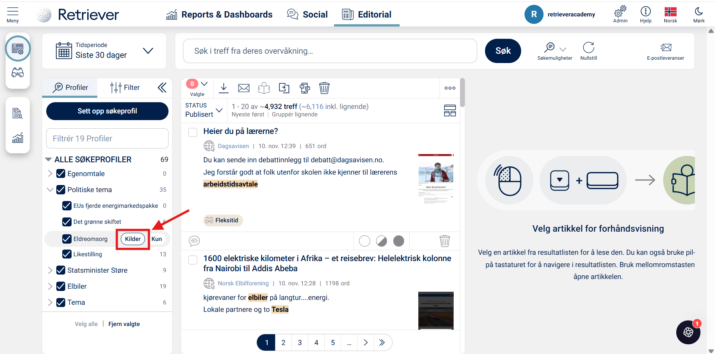Viewport: 715px width, 354px height.
Task: Uncheck EUs fjerde energimarkedspakke
Action: click(x=67, y=206)
